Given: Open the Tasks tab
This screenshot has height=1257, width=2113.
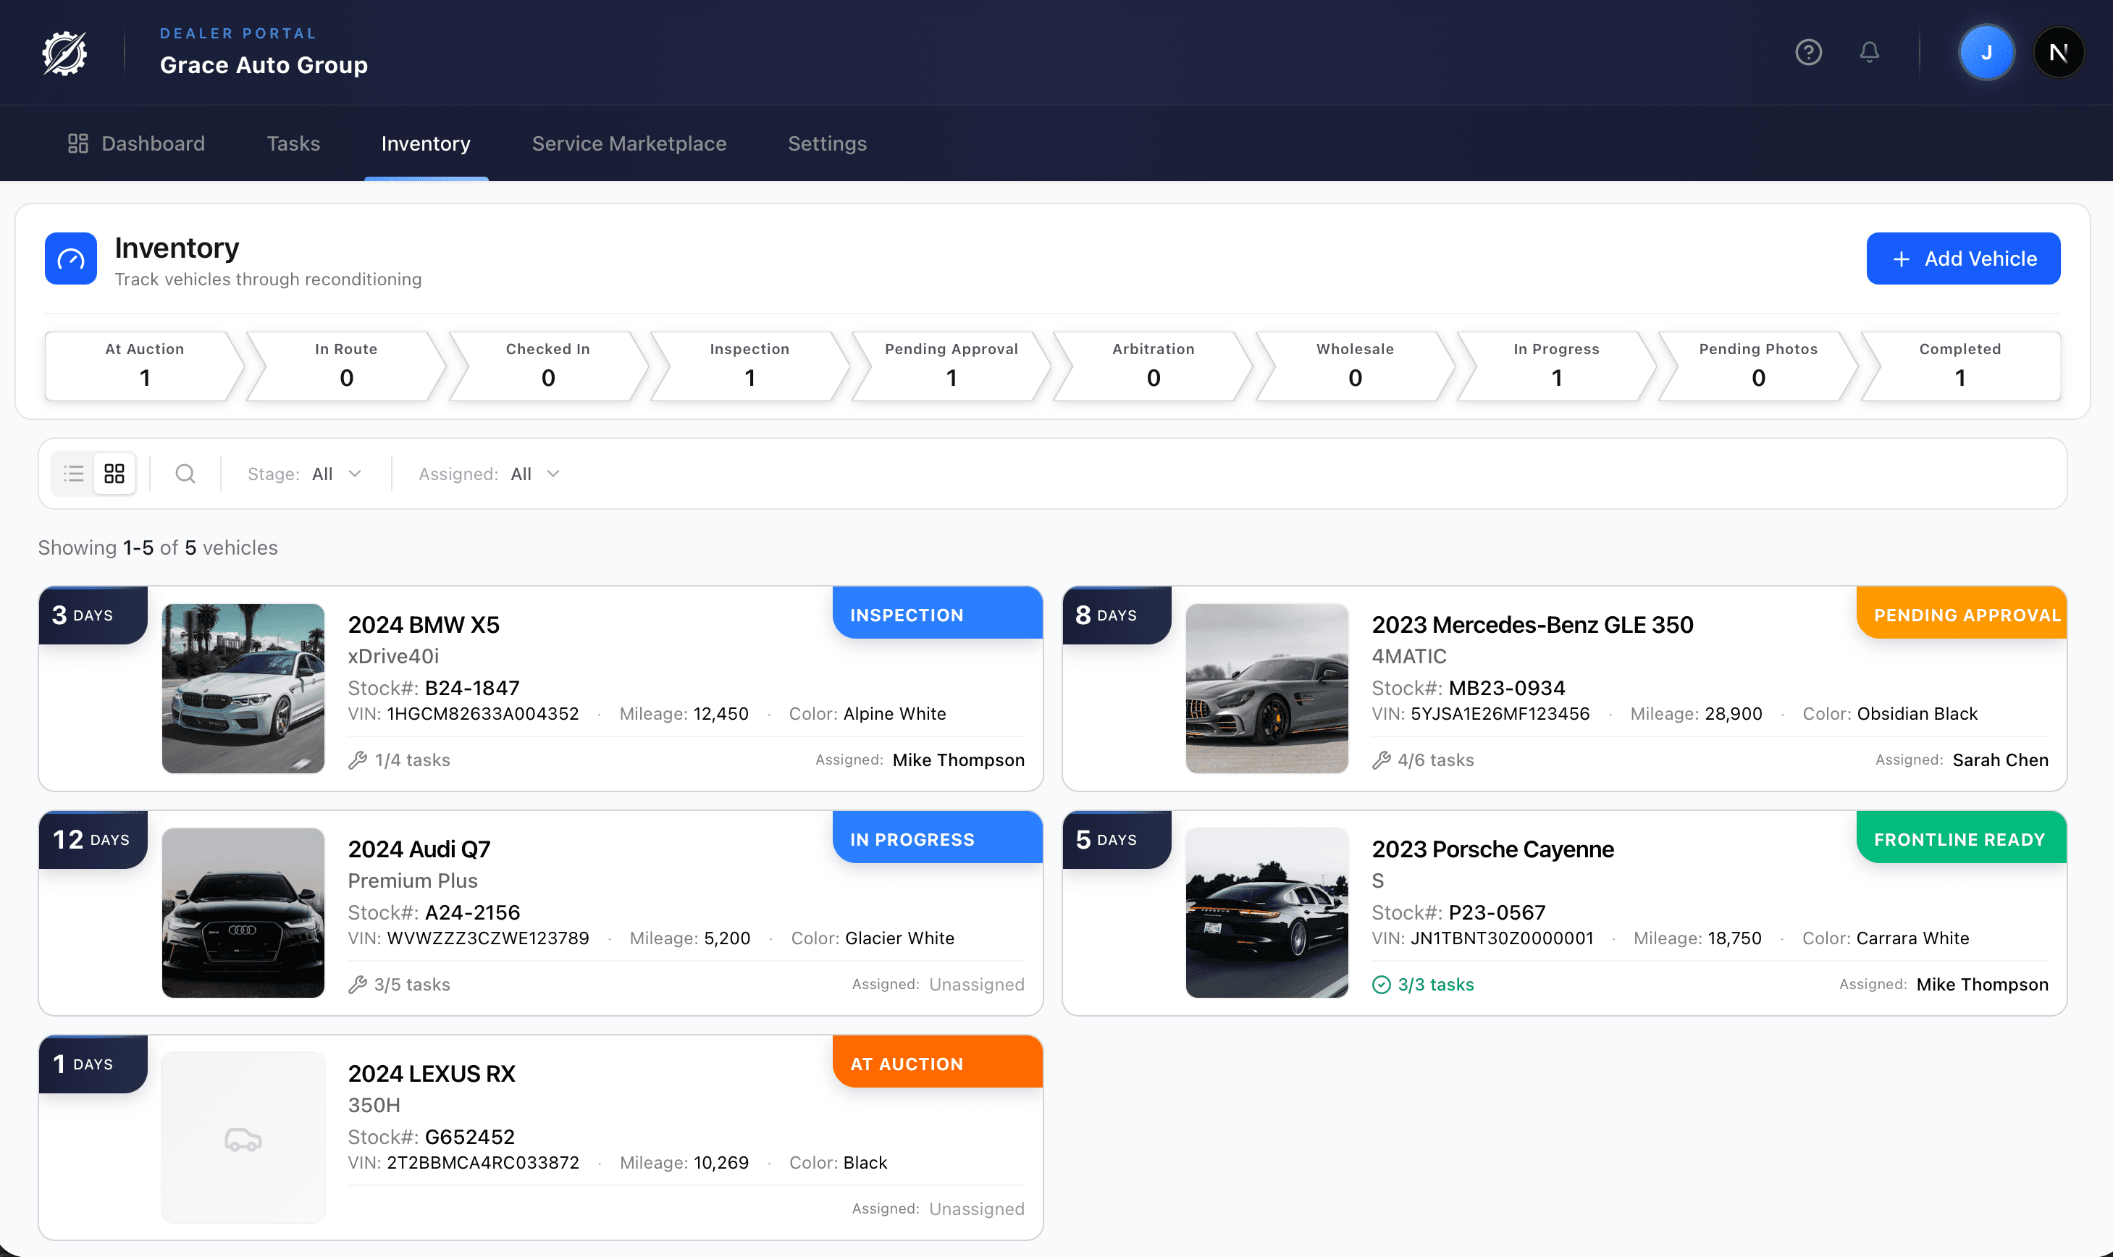Looking at the screenshot, I should [x=293, y=143].
